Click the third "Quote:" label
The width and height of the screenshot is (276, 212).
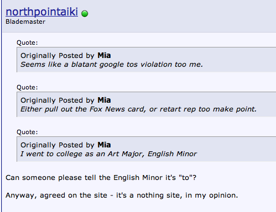[x=27, y=132]
